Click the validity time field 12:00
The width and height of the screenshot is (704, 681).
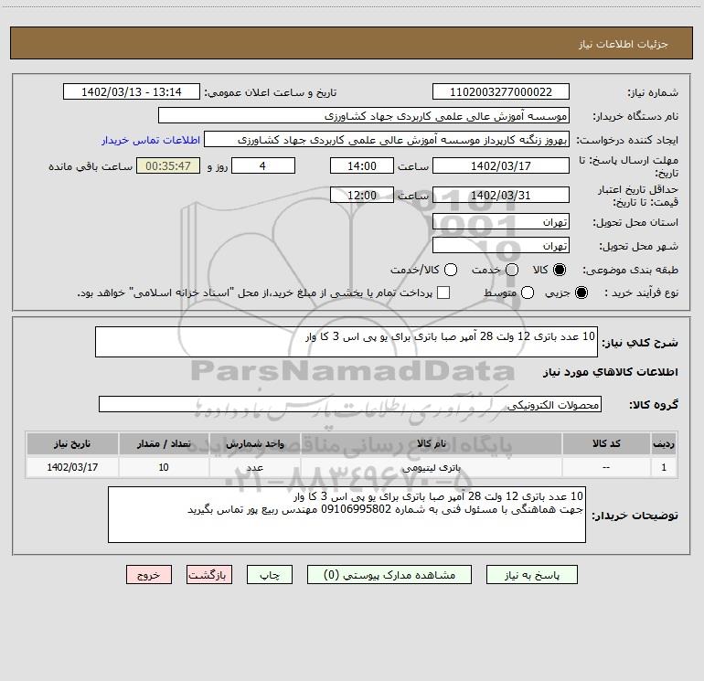click(362, 195)
